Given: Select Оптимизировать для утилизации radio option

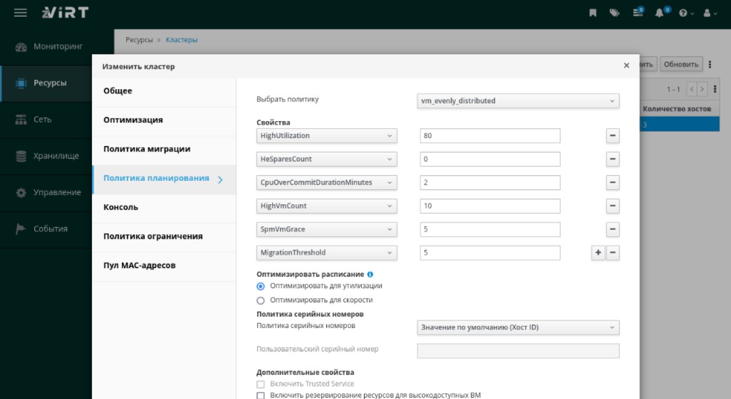Looking at the screenshot, I should click(261, 286).
